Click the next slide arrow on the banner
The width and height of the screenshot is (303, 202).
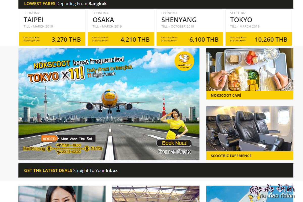186,103
